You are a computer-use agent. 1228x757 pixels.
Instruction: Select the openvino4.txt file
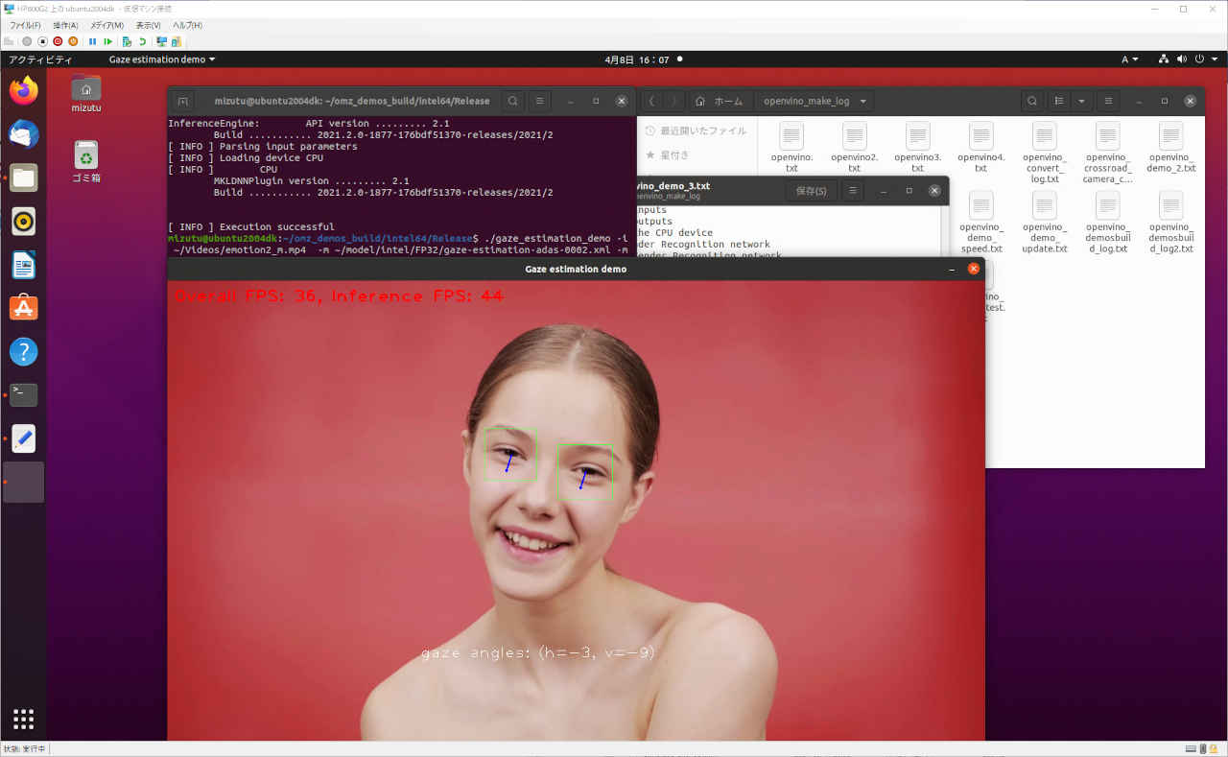pos(980,148)
